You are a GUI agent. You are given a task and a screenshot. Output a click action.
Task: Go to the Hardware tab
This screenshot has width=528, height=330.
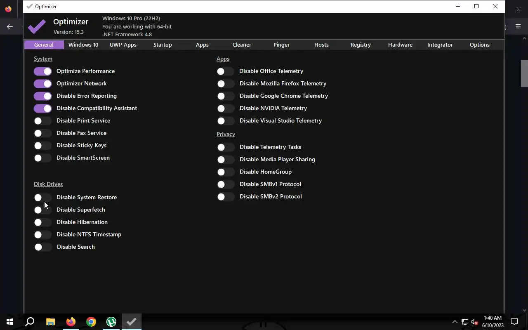tap(400, 45)
